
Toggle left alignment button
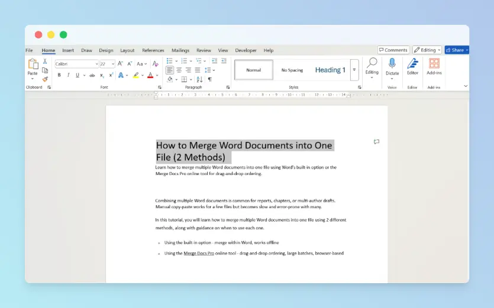[x=169, y=70]
